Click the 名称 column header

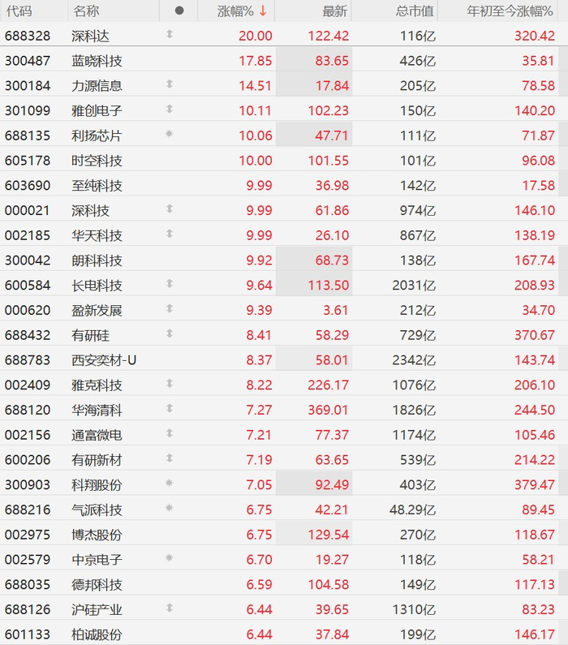(86, 11)
